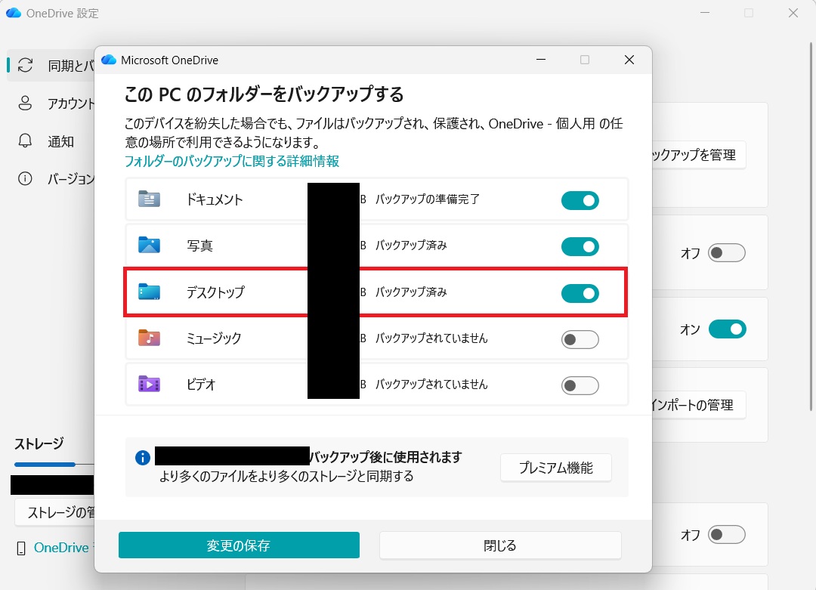This screenshot has height=590, width=816.
Task: Disable 写真 folder backup switch
Action: pos(580,246)
